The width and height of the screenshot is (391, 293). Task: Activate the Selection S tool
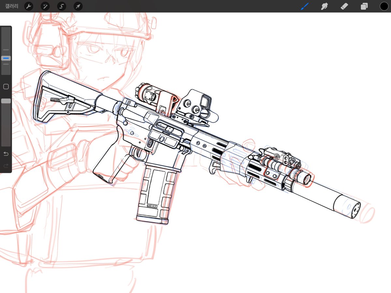62,6
